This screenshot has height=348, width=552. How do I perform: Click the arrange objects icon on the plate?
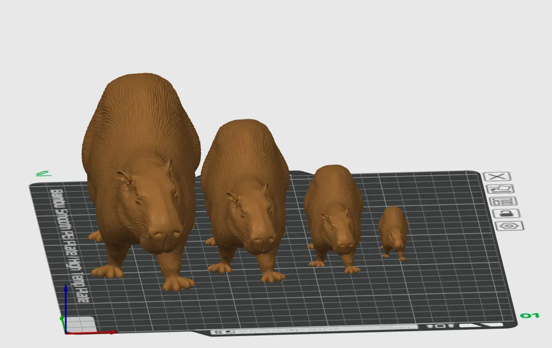tap(503, 202)
